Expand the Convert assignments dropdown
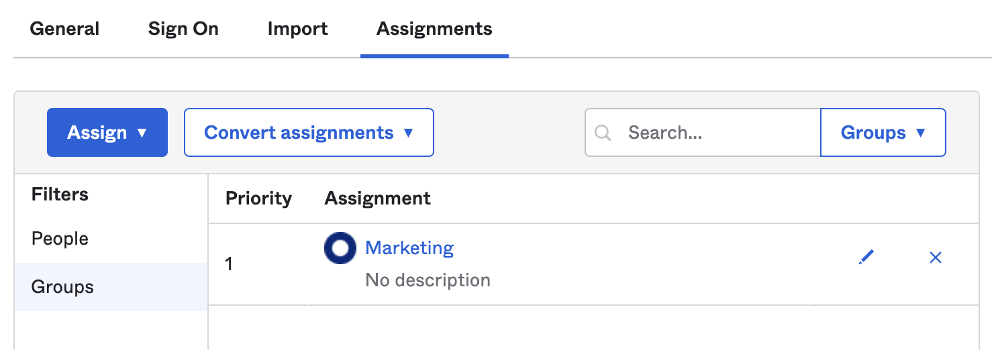Viewport: 992px width, 350px height. (x=309, y=133)
